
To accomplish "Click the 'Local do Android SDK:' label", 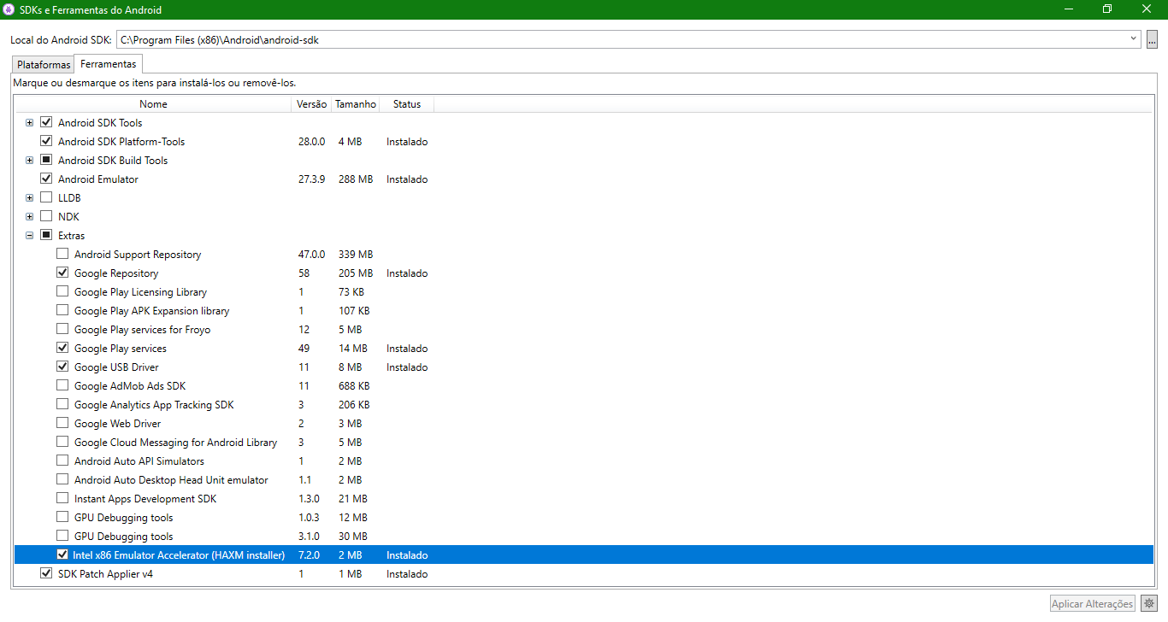I will (x=61, y=40).
